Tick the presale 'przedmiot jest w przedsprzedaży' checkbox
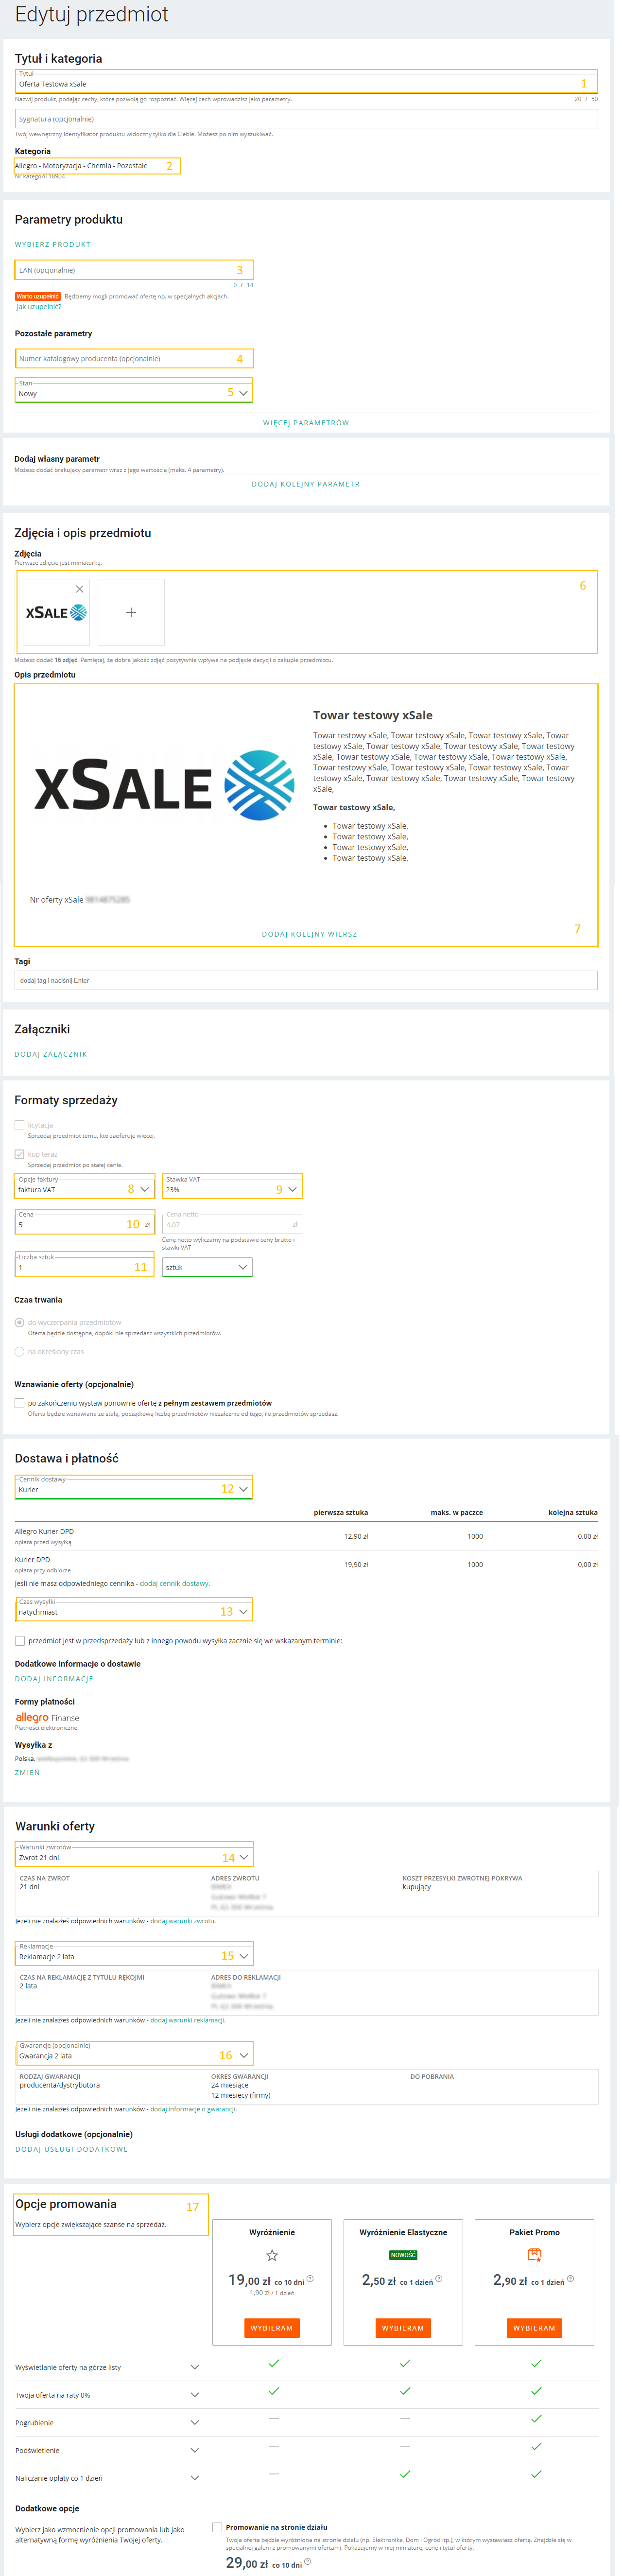 20,1641
